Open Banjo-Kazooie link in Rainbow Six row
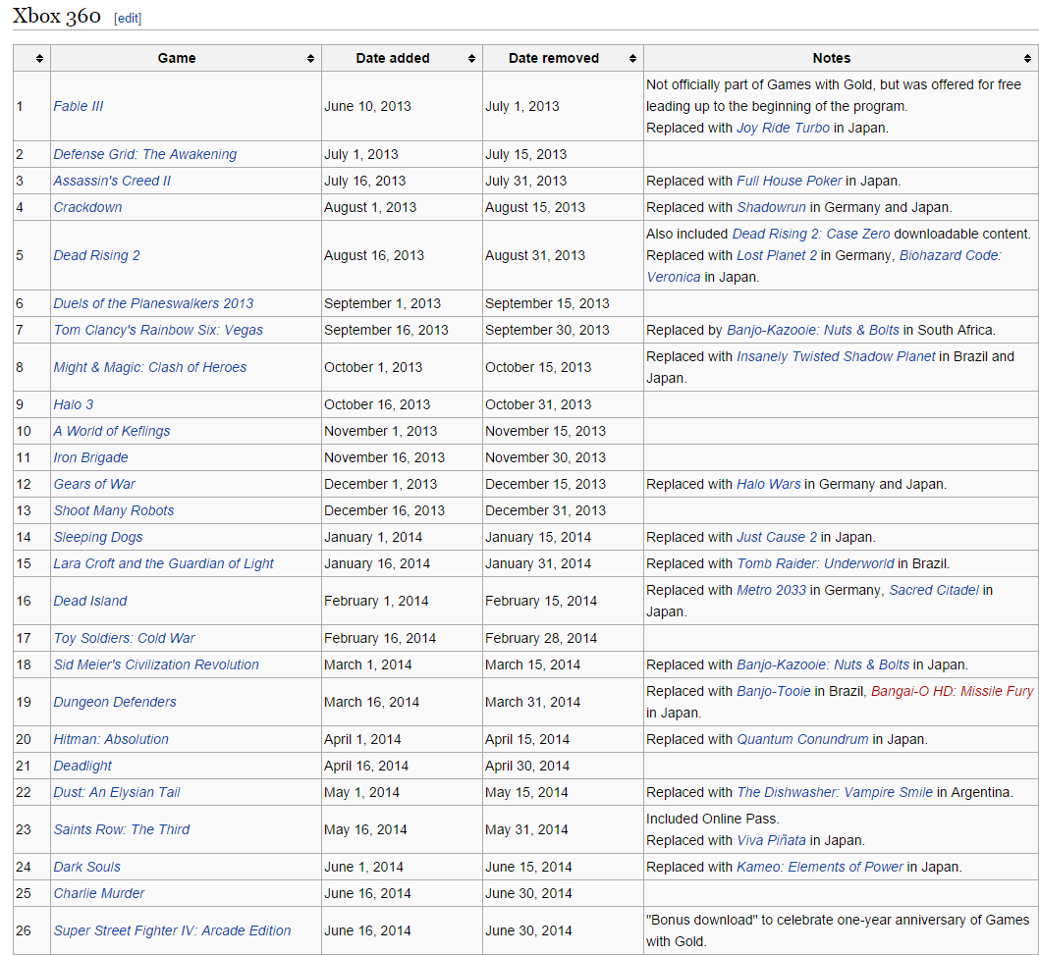This screenshot has width=1039, height=955. (813, 330)
